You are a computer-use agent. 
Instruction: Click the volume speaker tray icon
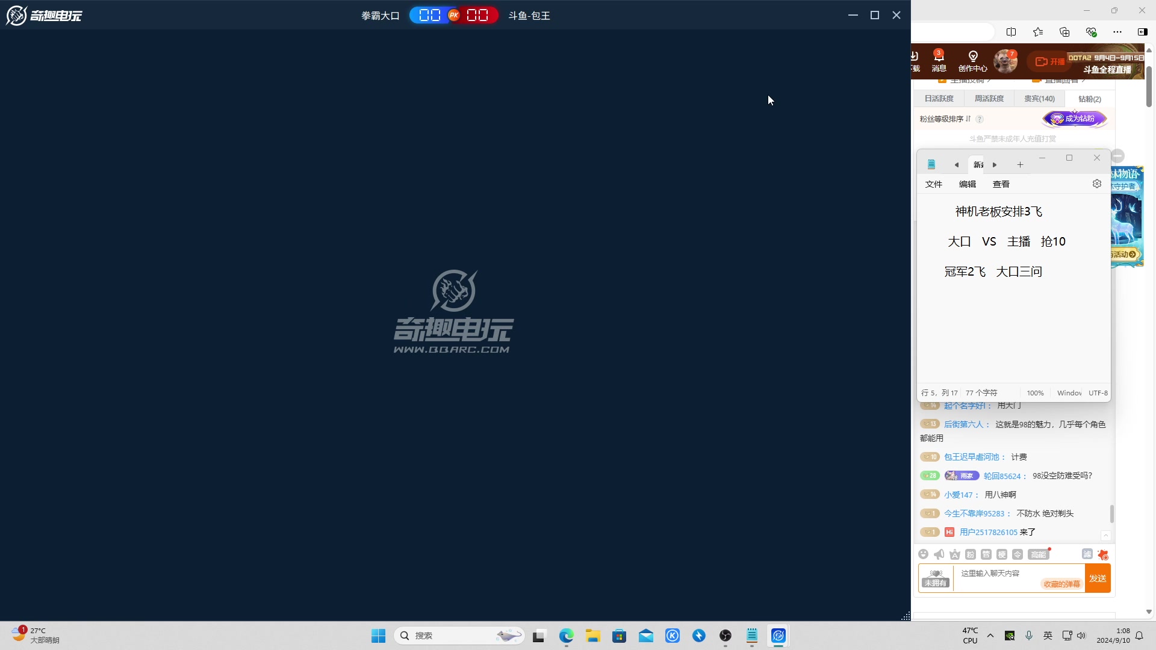pos(1081,636)
